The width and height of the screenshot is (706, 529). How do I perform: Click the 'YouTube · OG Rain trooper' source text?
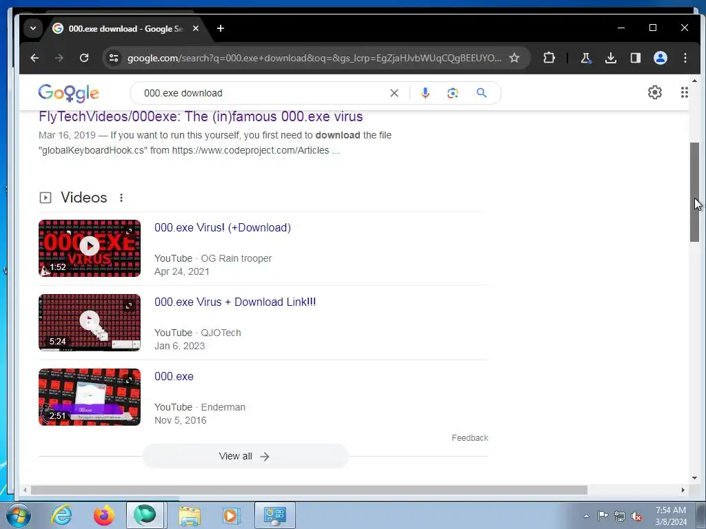click(213, 259)
